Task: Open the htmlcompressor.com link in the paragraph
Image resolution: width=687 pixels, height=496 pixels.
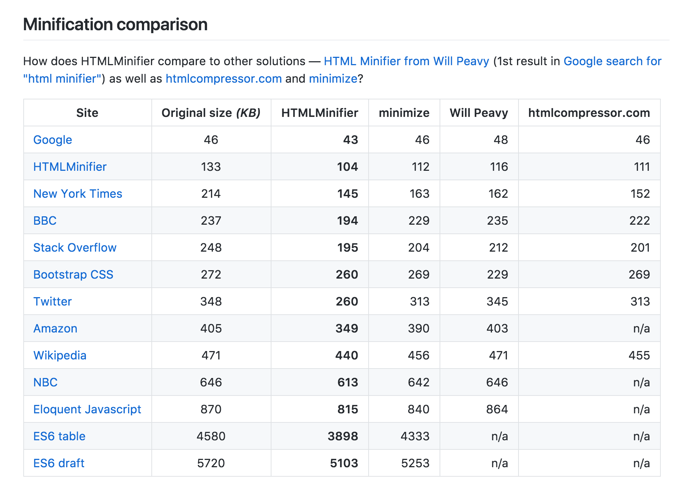Action: [224, 79]
